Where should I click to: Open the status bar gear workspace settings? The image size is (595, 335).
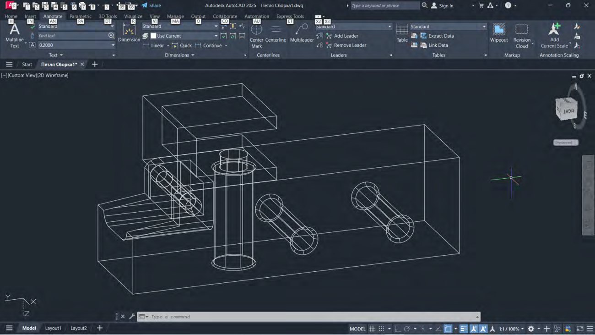coord(531,329)
